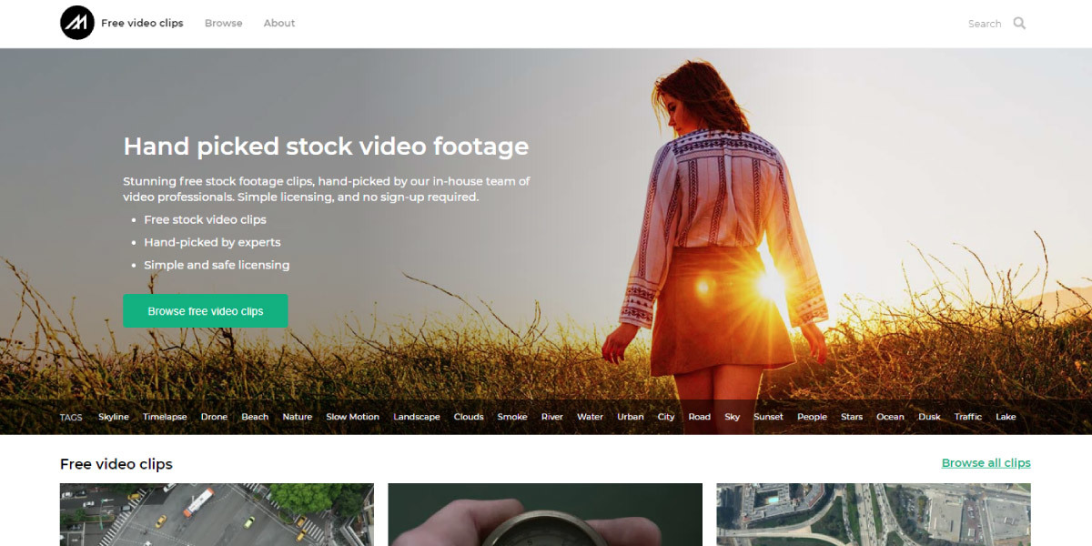Viewport: 1092px width, 546px height.
Task: Select the Landscape tag
Action: point(417,417)
